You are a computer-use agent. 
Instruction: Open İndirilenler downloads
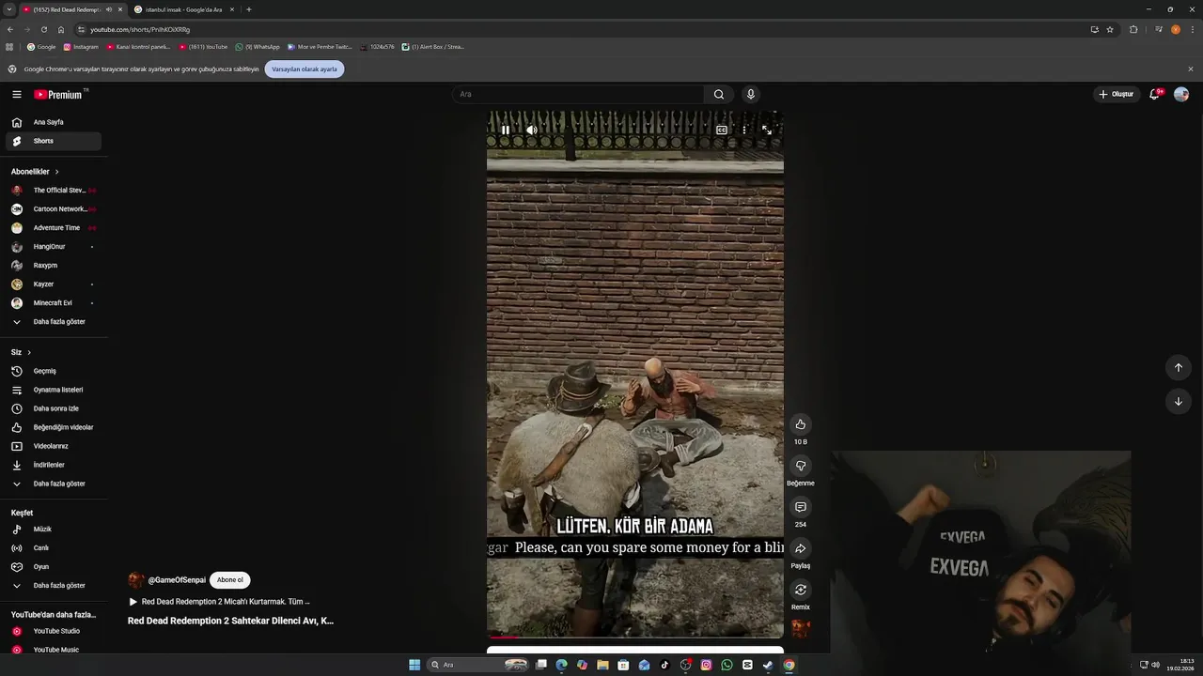54,465
